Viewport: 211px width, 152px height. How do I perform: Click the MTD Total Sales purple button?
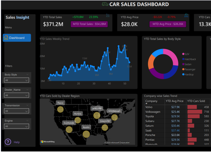tap(89, 24)
